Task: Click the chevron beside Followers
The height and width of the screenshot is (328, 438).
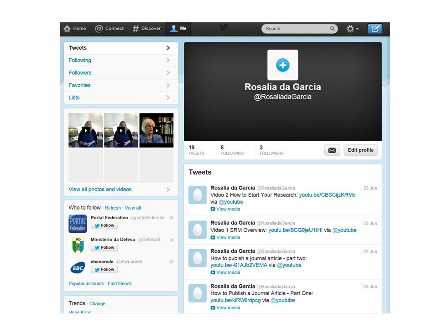Action: pyautogui.click(x=168, y=73)
